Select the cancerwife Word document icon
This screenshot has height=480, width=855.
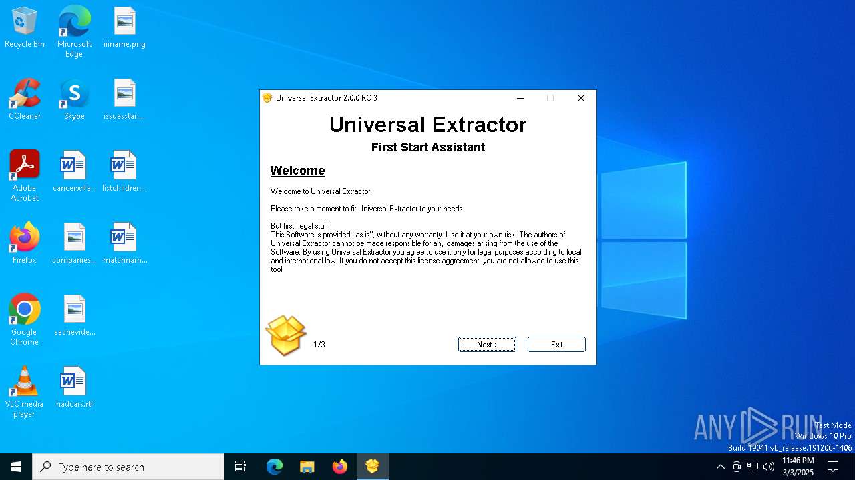74,171
